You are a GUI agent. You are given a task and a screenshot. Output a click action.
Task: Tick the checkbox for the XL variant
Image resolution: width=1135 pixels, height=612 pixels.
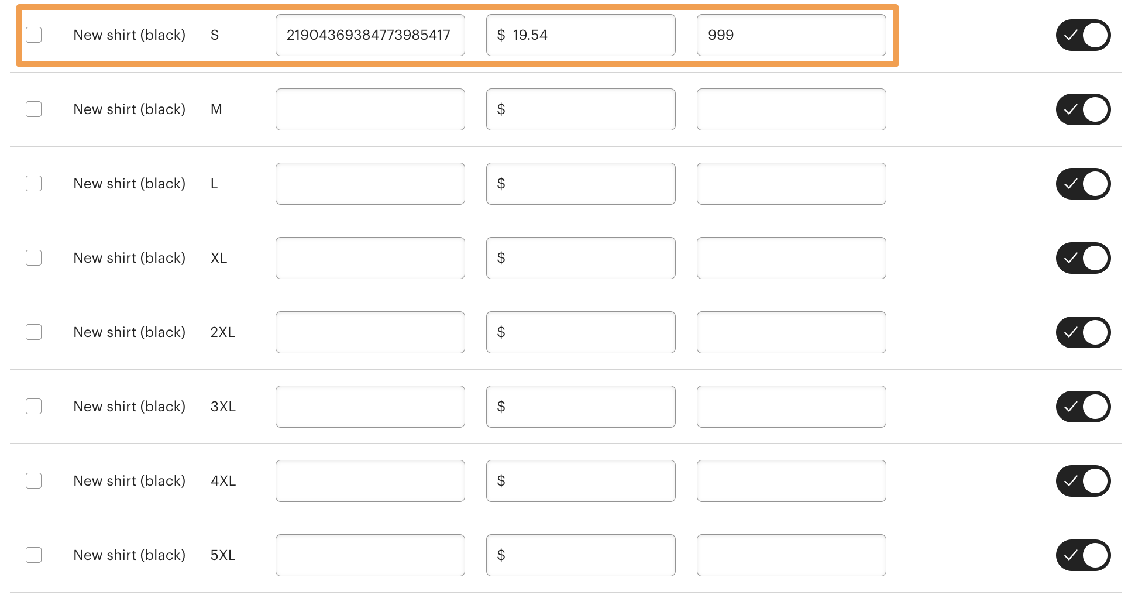pyautogui.click(x=34, y=257)
